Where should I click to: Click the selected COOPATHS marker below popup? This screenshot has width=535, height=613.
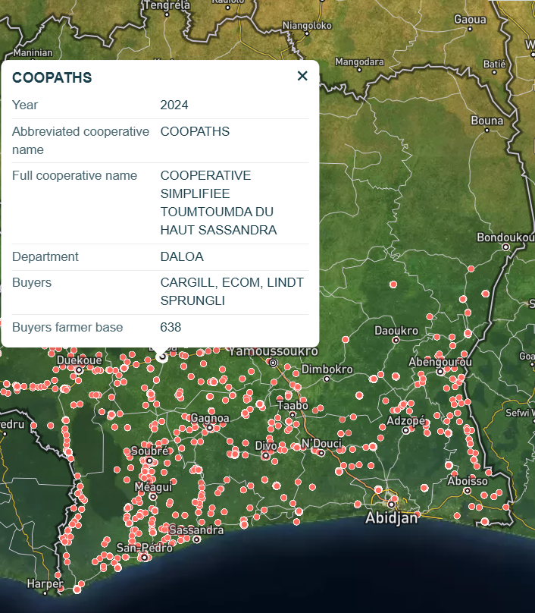(162, 357)
